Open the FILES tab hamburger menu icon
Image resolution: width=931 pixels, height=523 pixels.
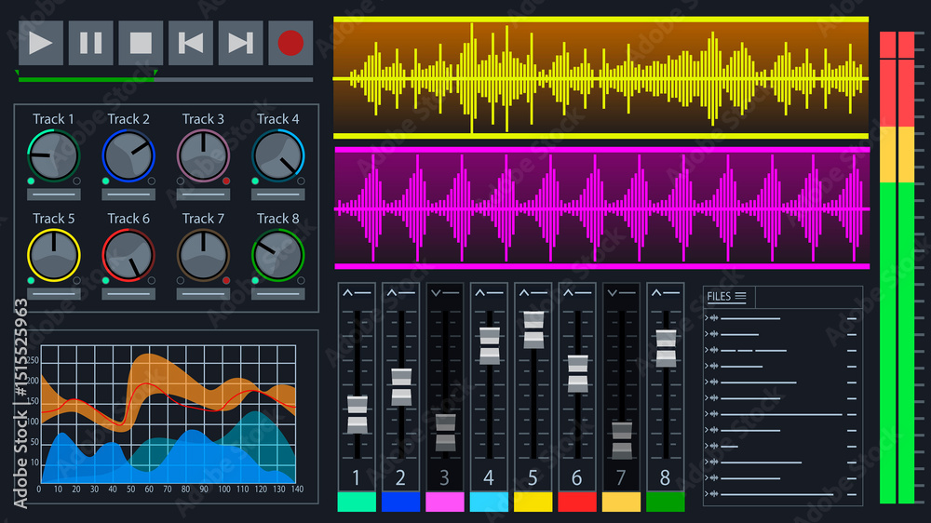point(740,296)
